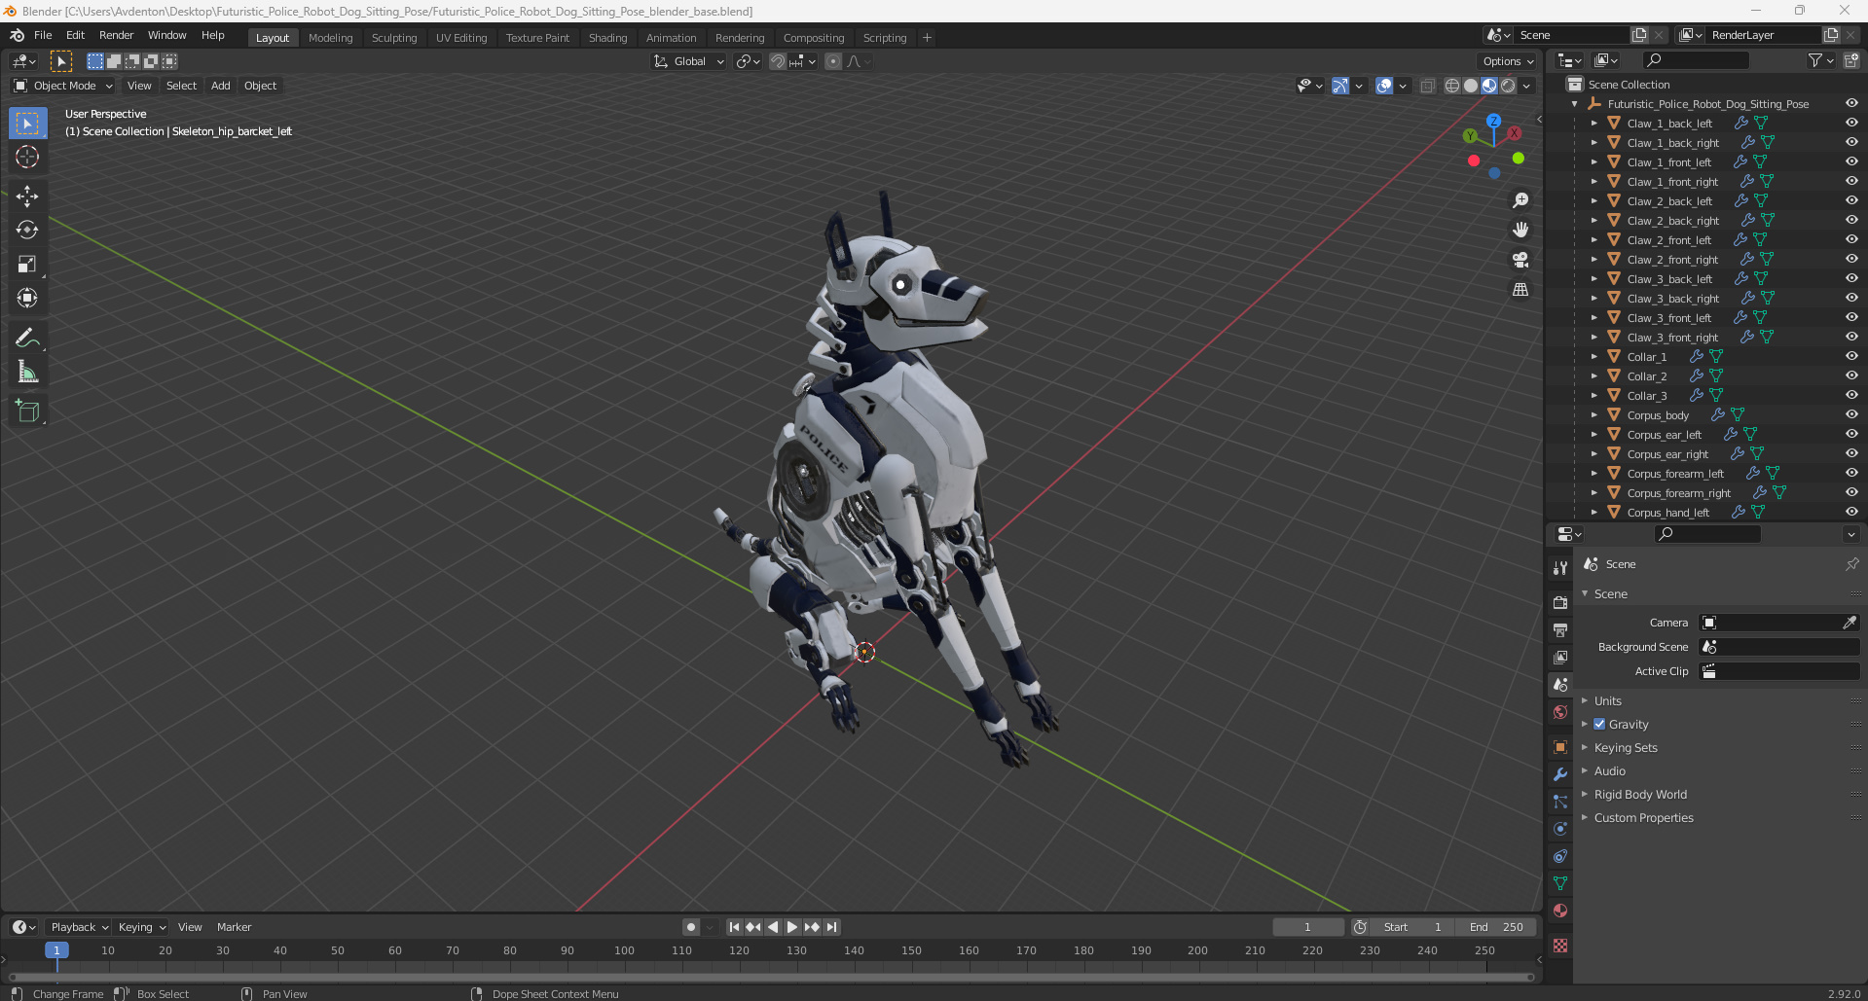This screenshot has width=1868, height=1001.
Task: Expand the Units panel
Action: (1607, 700)
